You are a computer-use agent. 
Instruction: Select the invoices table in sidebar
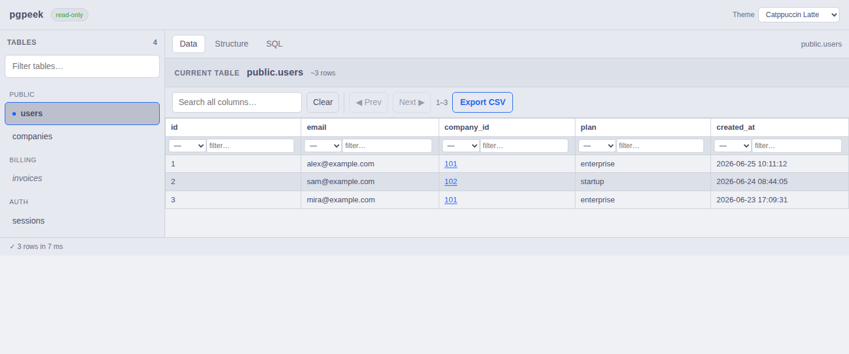82,178
